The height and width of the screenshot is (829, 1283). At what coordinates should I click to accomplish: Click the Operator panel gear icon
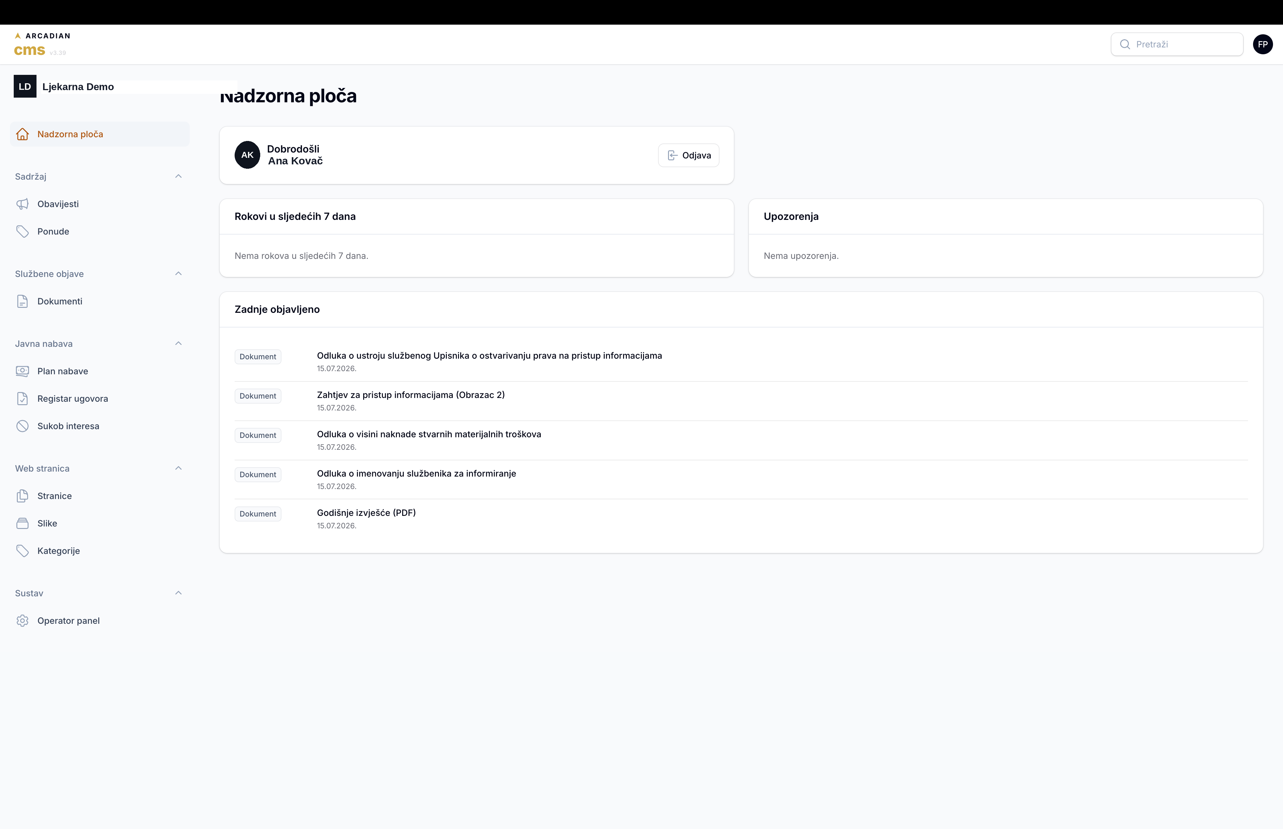click(22, 621)
